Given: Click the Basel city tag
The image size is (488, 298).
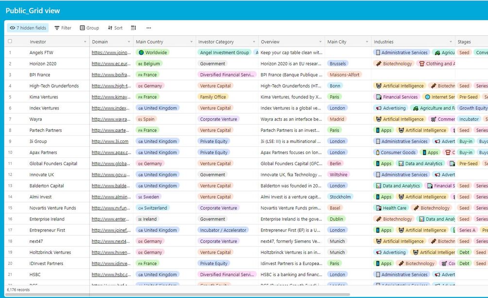Looking at the screenshot, I should click(x=335, y=208).
